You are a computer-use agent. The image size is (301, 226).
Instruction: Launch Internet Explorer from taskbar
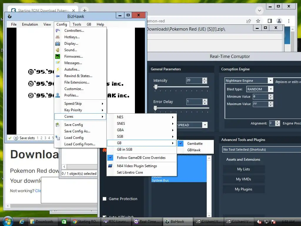[x=22, y=222]
